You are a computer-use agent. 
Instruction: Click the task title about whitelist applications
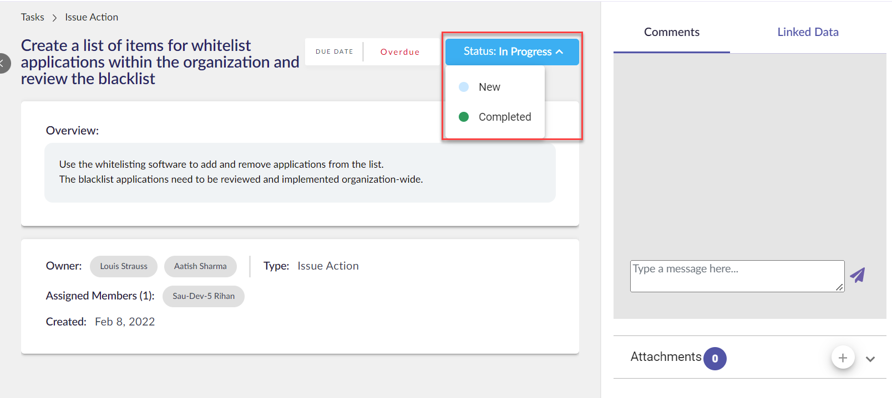click(x=160, y=62)
